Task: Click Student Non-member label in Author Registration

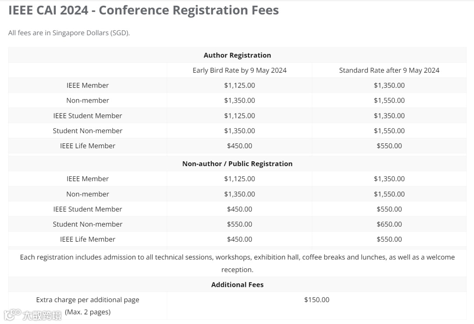Action: [x=87, y=131]
